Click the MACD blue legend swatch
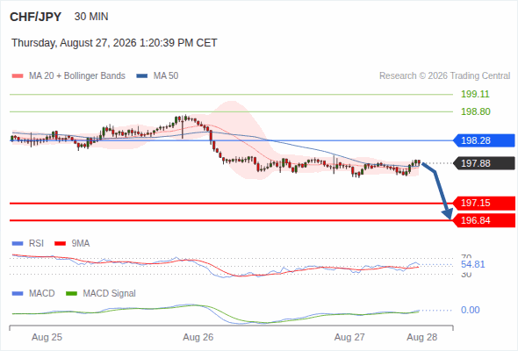The image size is (518, 351). point(18,294)
